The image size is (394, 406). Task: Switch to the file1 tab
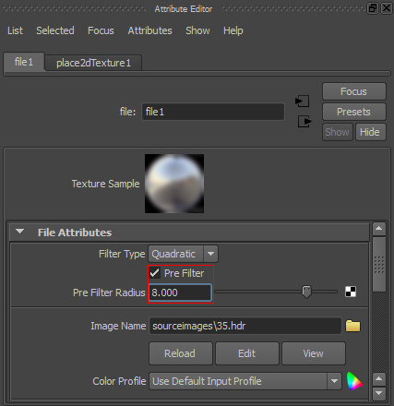[24, 62]
